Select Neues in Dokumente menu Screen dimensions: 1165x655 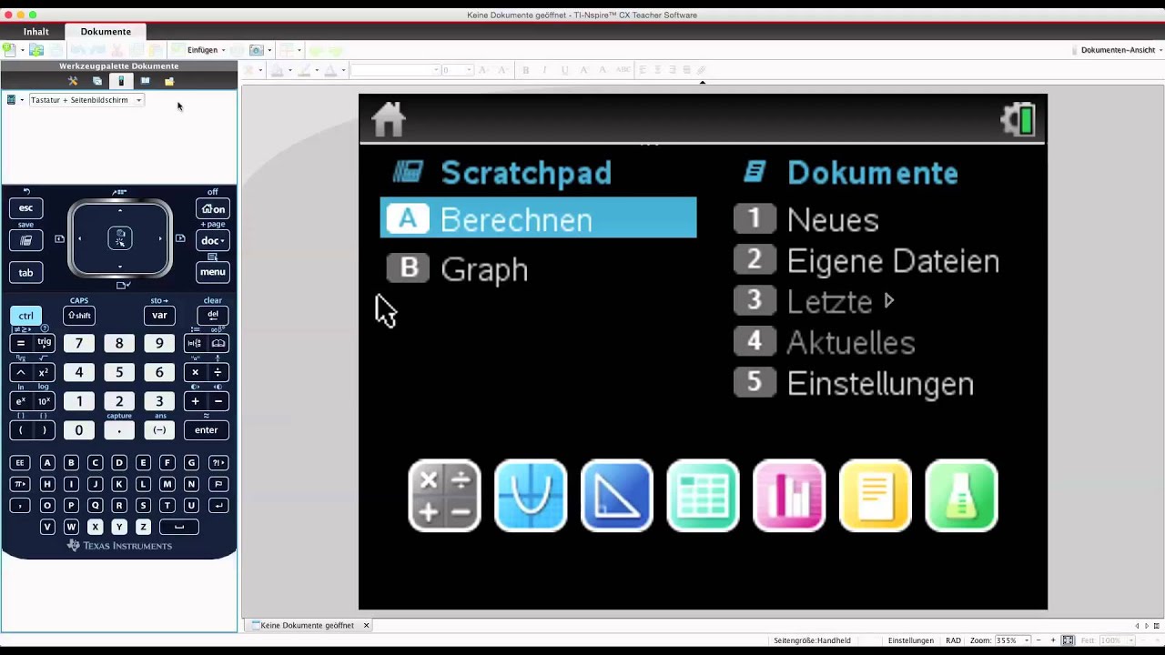coord(806,219)
